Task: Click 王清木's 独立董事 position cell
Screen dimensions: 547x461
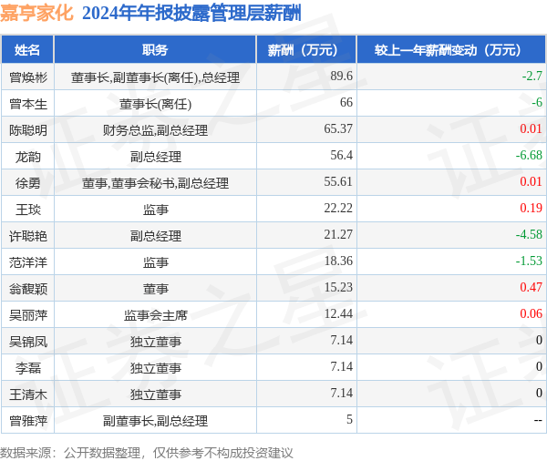Action: pos(155,394)
